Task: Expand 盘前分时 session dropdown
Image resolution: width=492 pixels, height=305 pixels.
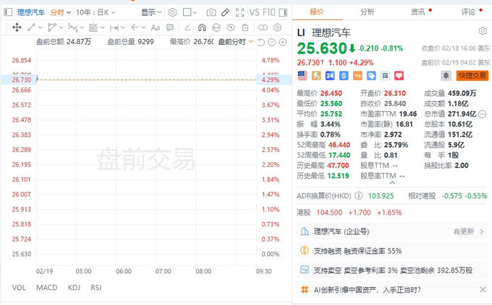Action: tap(236, 42)
